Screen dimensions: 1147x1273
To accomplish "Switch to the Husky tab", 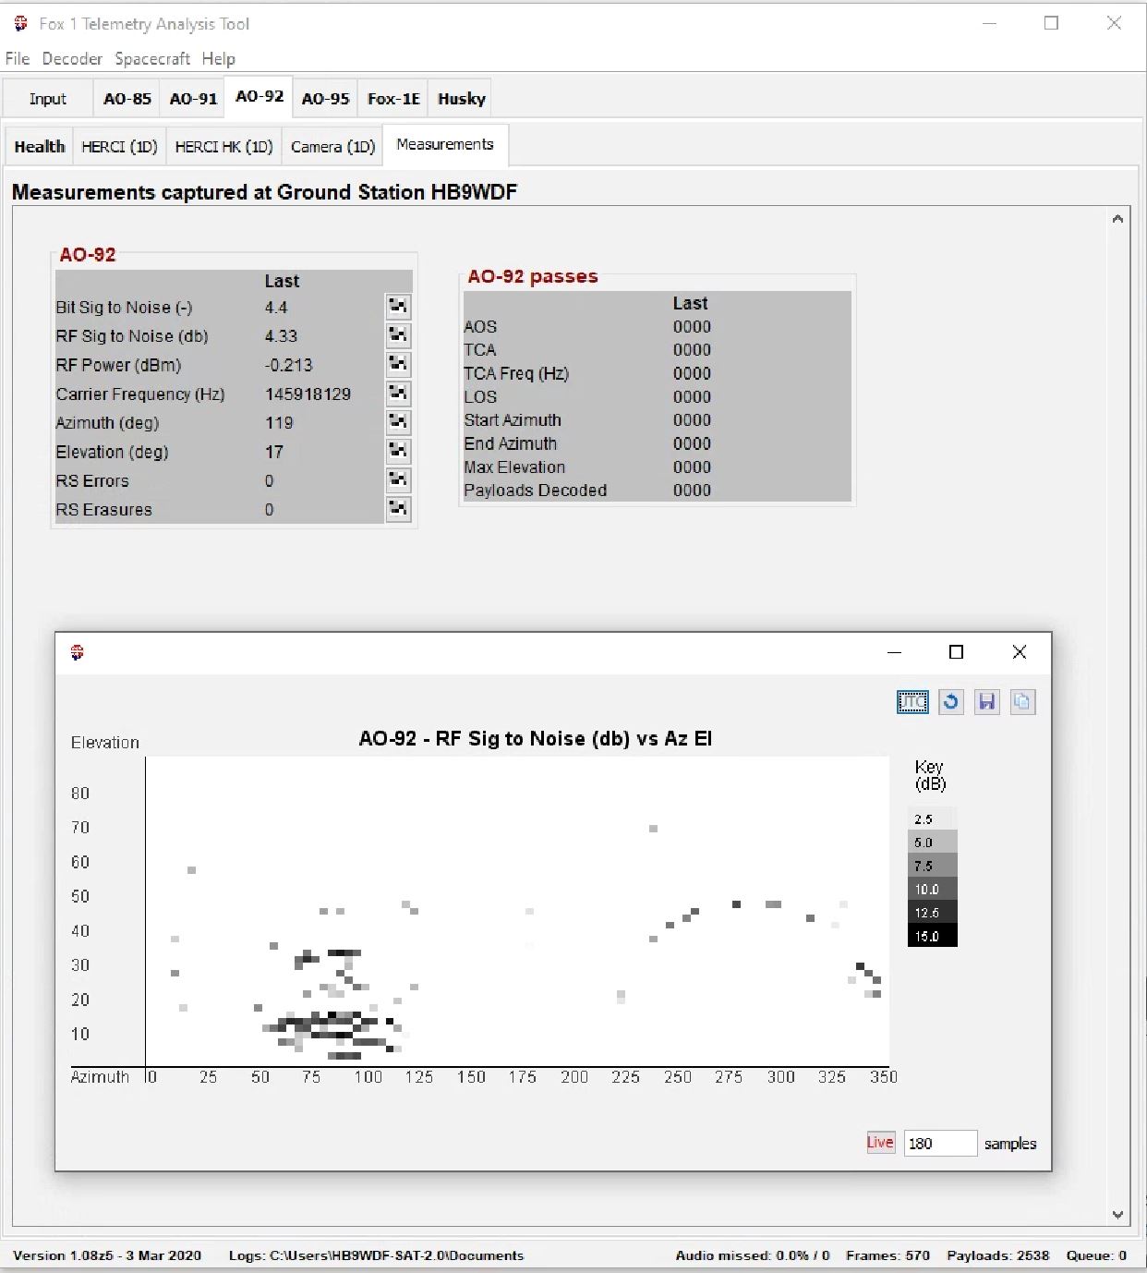I will click(461, 99).
